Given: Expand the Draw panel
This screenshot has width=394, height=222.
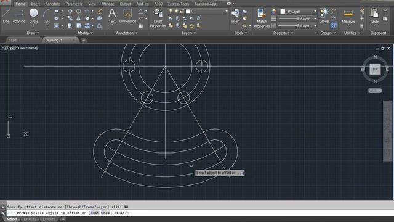Looking at the screenshot, I should [x=33, y=33].
